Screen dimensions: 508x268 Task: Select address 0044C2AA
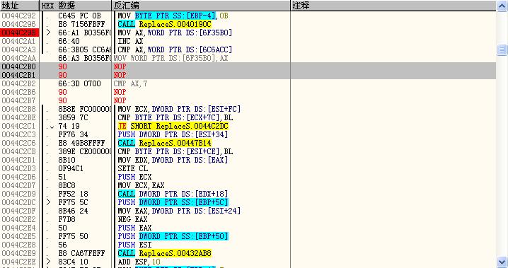19,58
